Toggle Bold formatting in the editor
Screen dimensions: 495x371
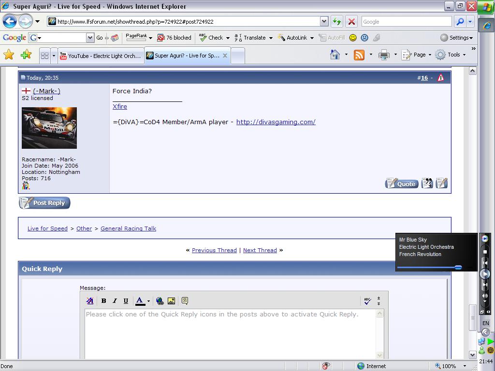103,301
